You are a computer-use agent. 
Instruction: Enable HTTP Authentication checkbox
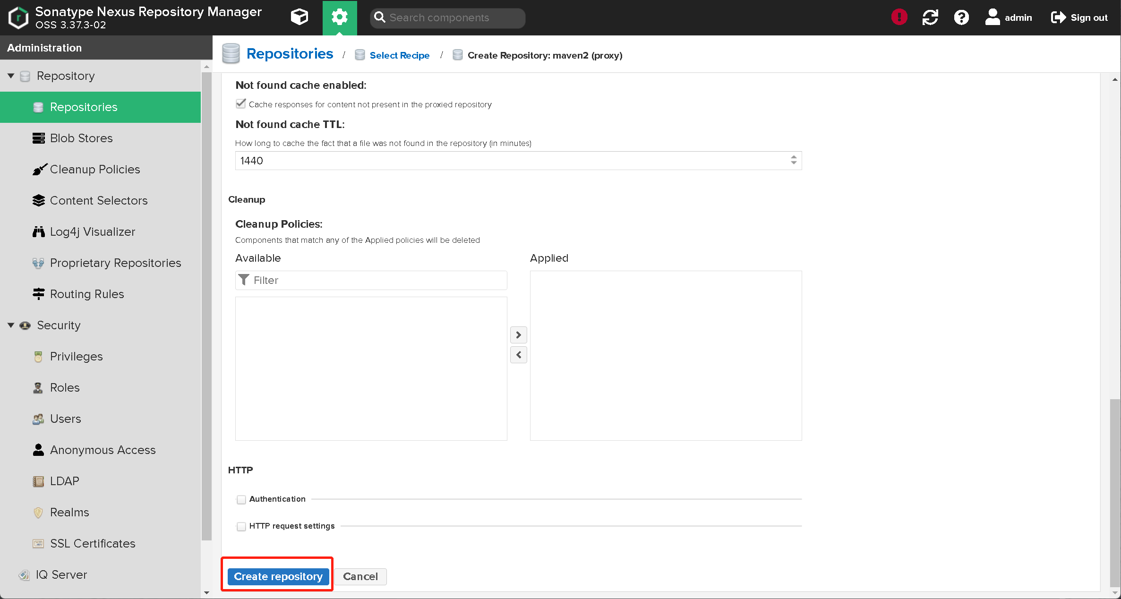coord(241,499)
